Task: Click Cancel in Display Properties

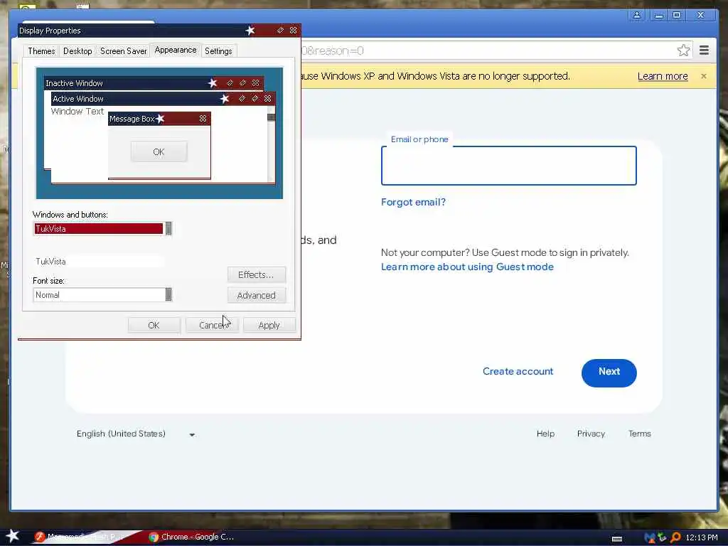Action: 212,325
